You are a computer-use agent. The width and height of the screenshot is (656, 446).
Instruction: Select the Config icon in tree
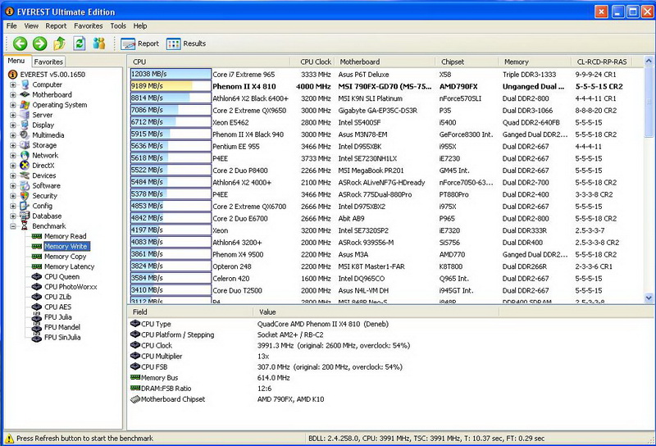(x=25, y=206)
